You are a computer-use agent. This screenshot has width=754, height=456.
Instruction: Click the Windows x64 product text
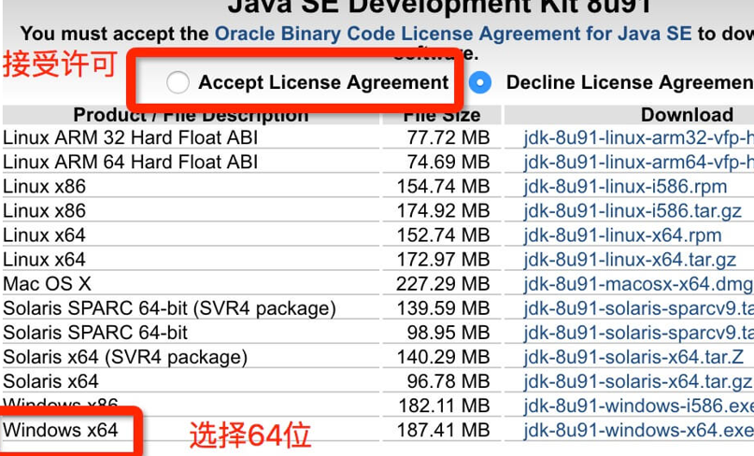[x=61, y=430]
